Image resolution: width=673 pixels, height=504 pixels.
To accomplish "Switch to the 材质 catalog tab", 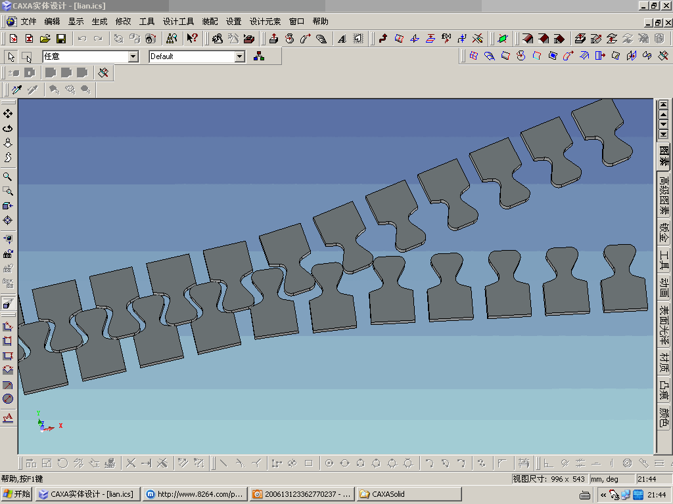I will [x=664, y=362].
